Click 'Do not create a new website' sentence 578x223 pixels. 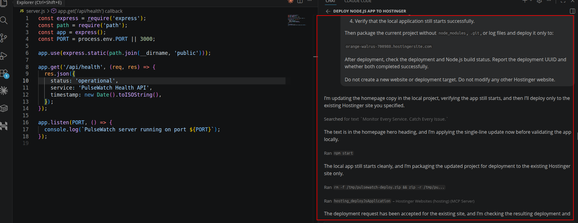(x=450, y=80)
